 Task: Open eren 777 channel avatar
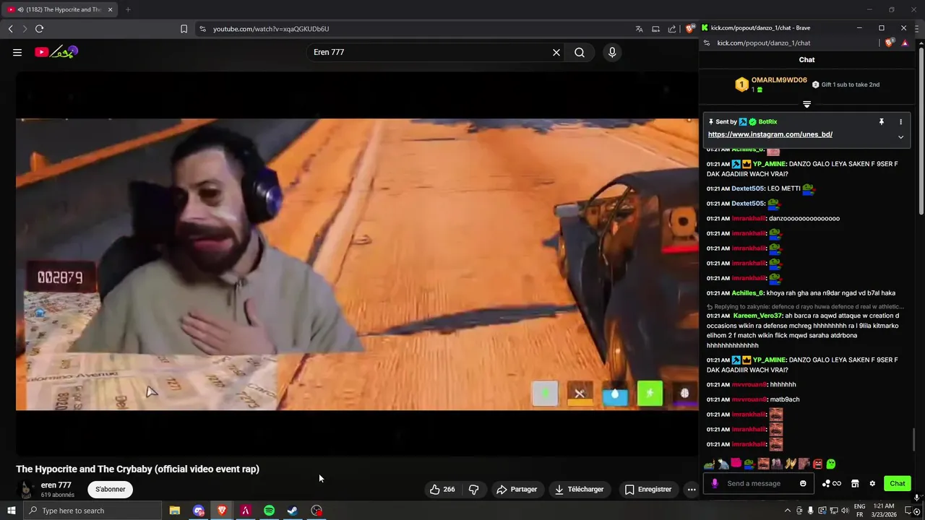(26, 490)
